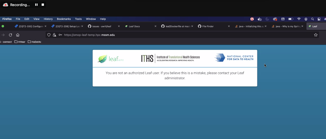The height and width of the screenshot is (139, 326).
Task: Click the menu bar icon with alert badge
Action: click(x=259, y=19)
